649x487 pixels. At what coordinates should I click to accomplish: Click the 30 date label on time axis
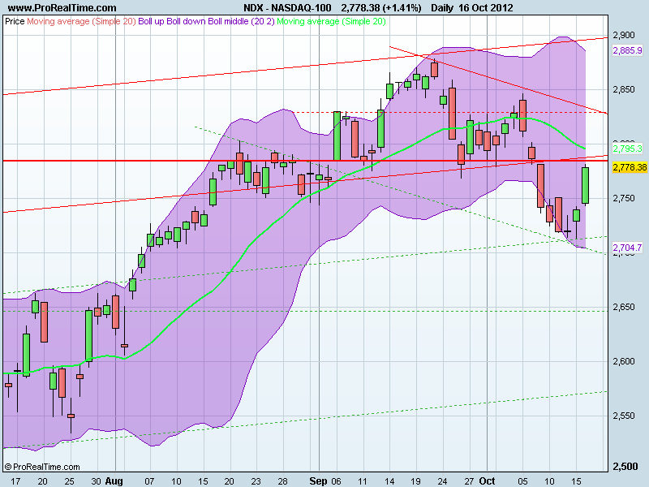coord(96,481)
